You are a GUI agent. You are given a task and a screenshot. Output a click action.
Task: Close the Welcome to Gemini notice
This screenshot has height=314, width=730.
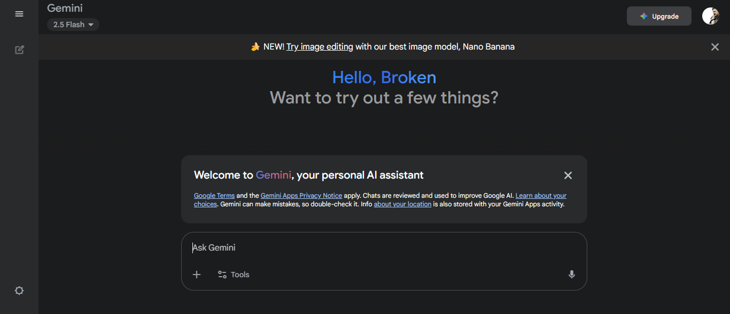[568, 175]
